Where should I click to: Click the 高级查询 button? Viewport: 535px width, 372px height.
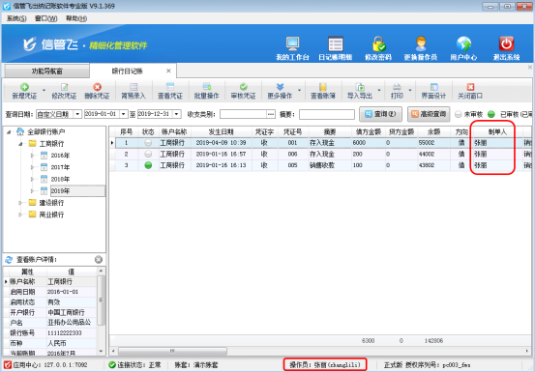click(x=429, y=114)
